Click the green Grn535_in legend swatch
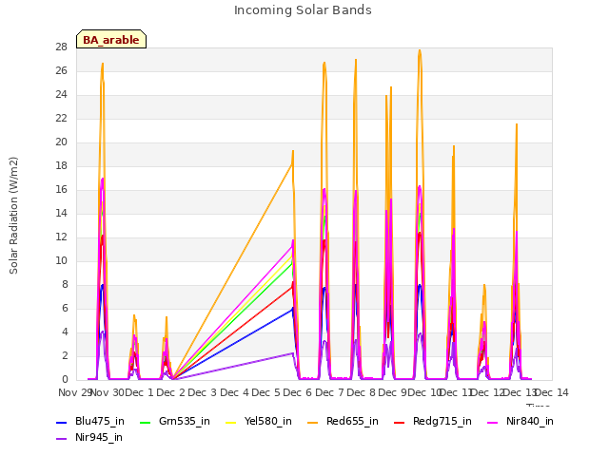This screenshot has width=609, height=456. pos(146,422)
